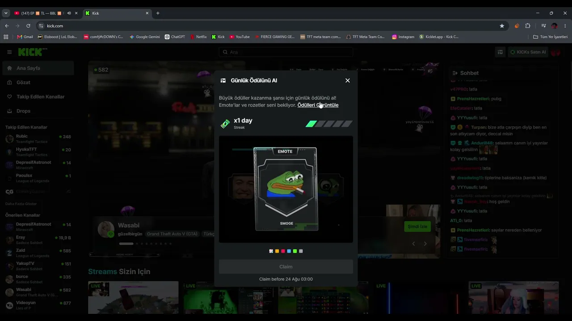This screenshot has width=572, height=321.
Task: Open the Tüm Yer İşaretleri folder
Action: [551, 37]
